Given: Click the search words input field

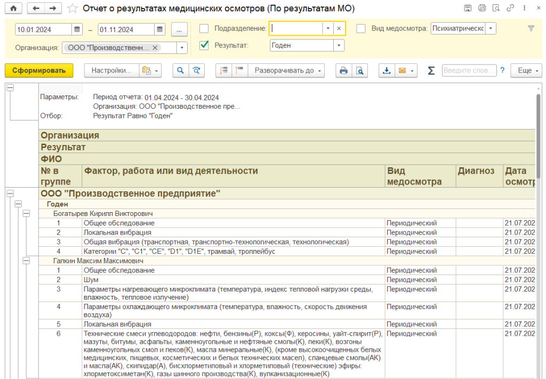Looking at the screenshot, I should (469, 70).
